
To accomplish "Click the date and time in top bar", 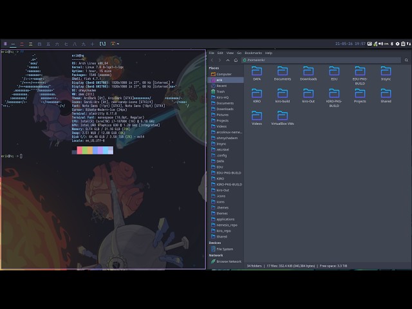I will (x=350, y=44).
